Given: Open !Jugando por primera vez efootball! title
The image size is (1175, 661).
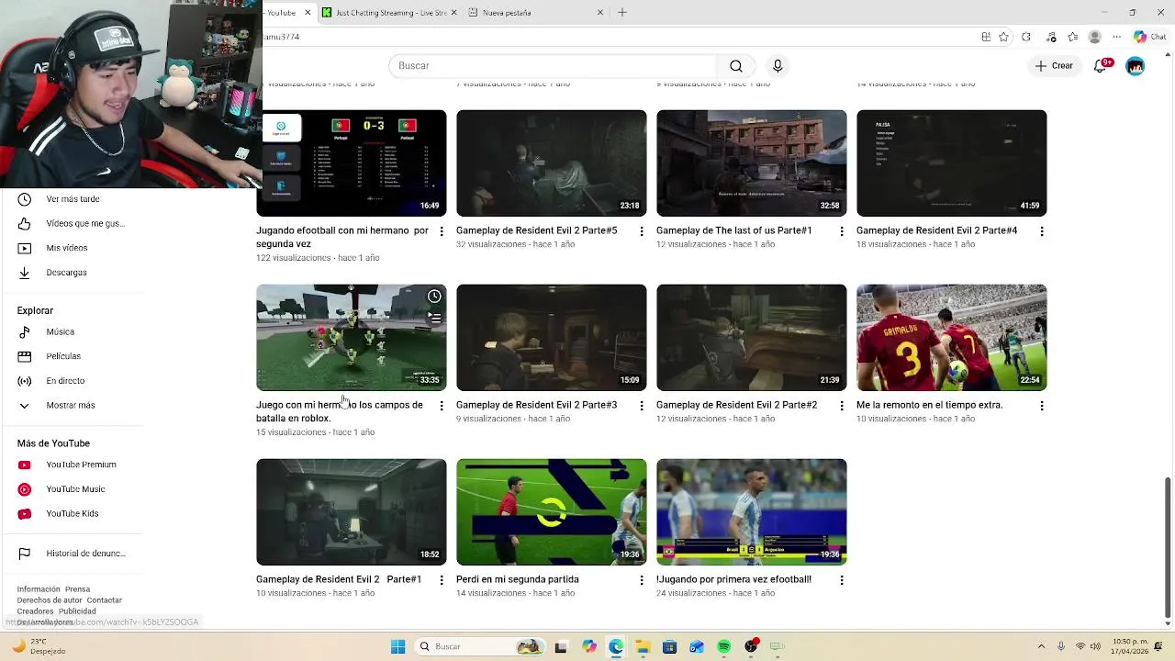Looking at the screenshot, I should point(733,579).
